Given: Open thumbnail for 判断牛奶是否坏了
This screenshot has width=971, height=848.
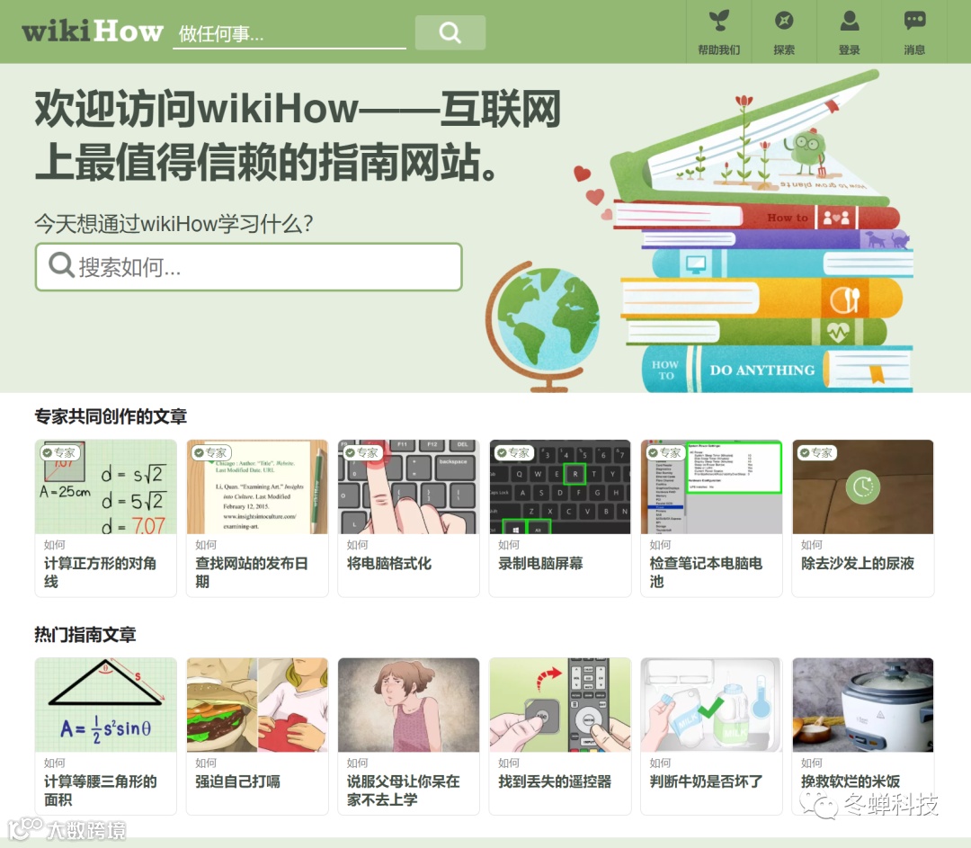Looking at the screenshot, I should coord(711,705).
